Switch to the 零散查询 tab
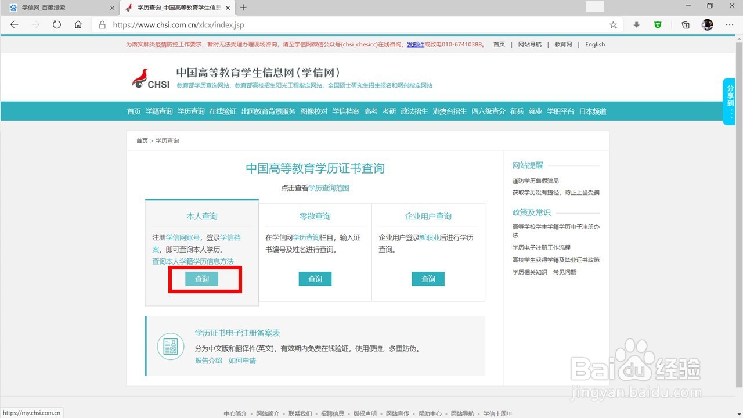The image size is (743, 418). click(x=315, y=215)
